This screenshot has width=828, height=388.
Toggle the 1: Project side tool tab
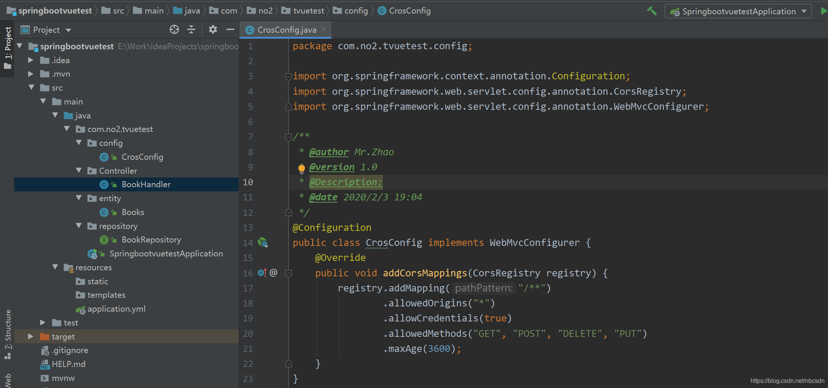[7, 49]
